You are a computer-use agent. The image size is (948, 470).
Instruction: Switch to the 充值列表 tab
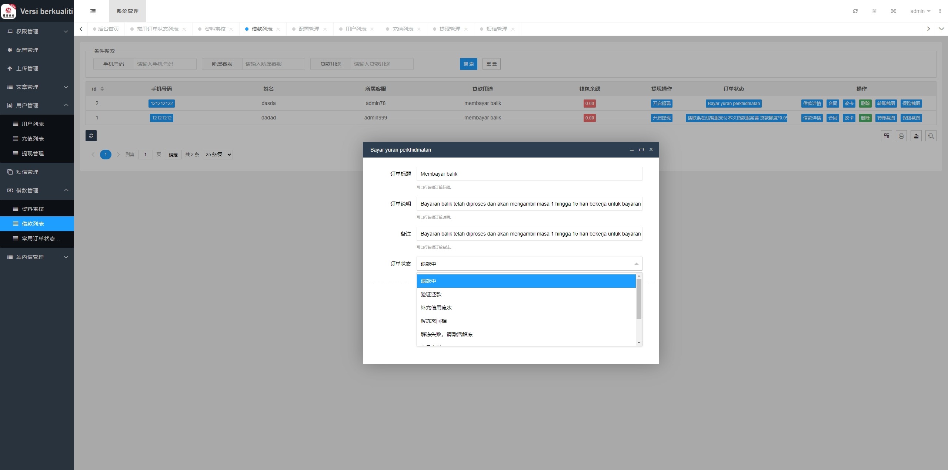coord(403,29)
